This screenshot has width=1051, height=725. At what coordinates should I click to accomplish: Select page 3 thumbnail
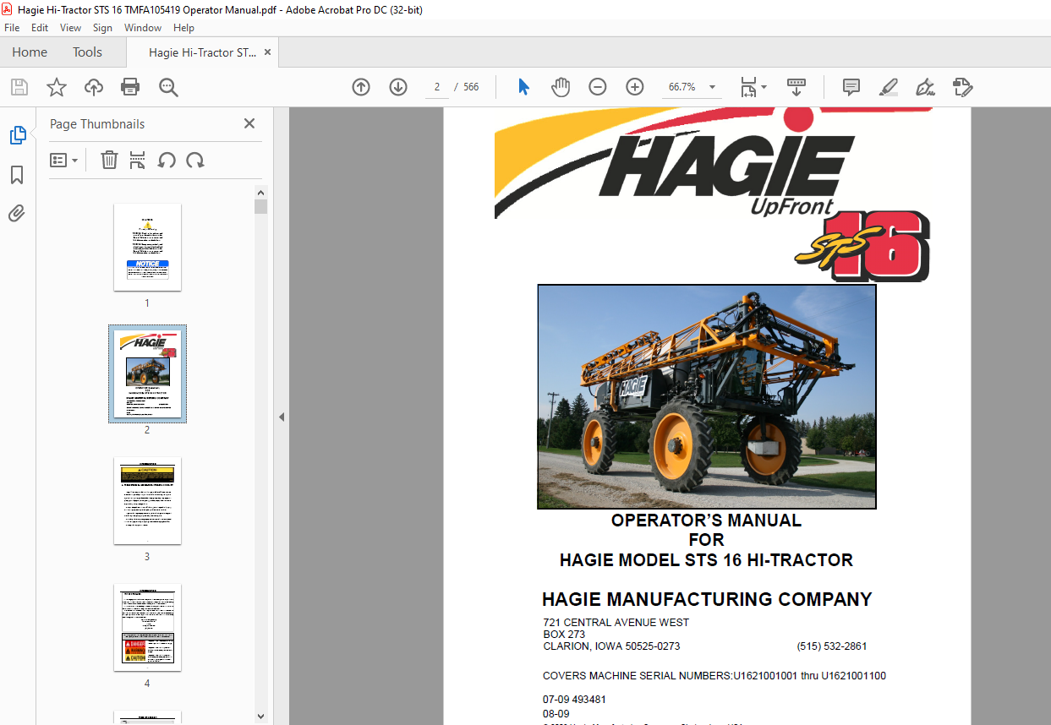click(x=147, y=501)
